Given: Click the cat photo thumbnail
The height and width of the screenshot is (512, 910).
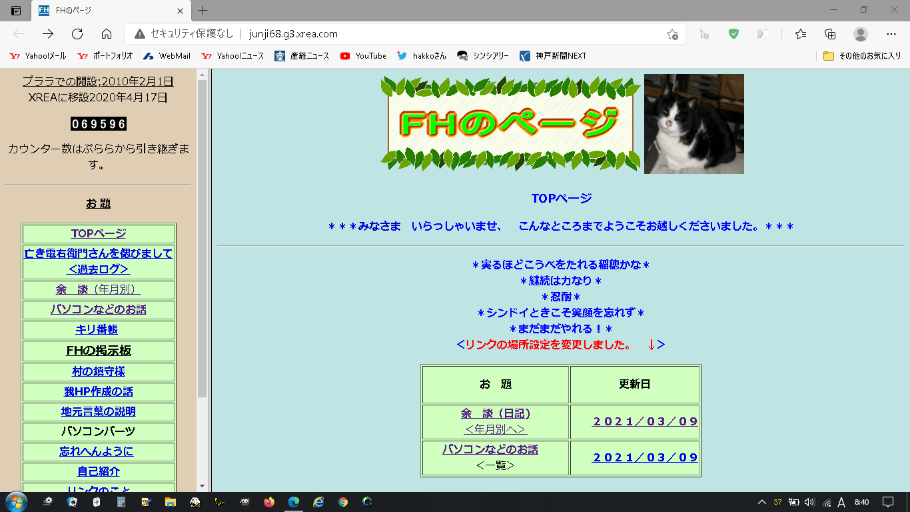Looking at the screenshot, I should [693, 124].
